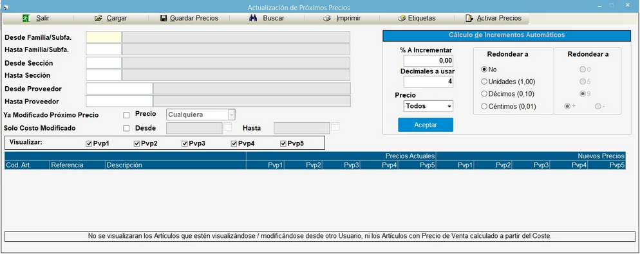Open the Cualquiera precio dropdown
This screenshot has height=254, width=640.
coord(201,114)
